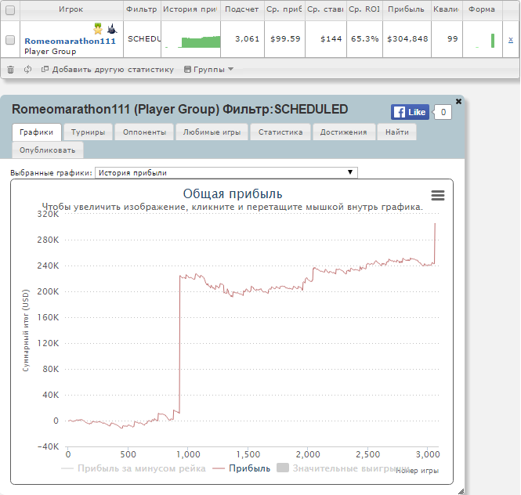
Task: Click the Facebook Like button
Action: click(410, 112)
